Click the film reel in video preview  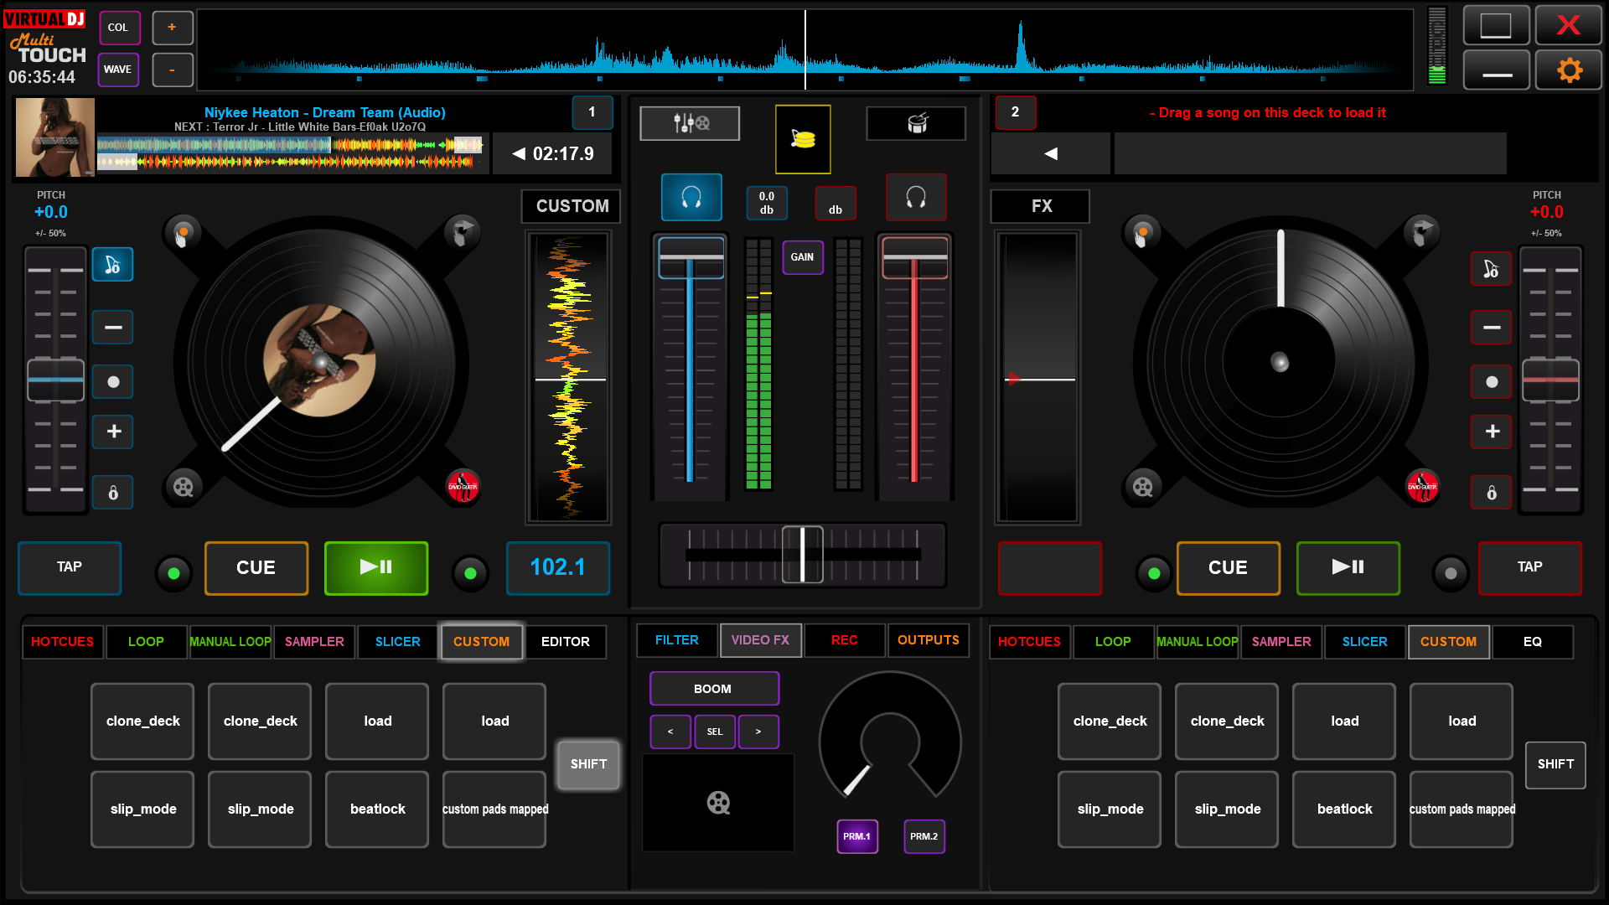click(x=718, y=803)
